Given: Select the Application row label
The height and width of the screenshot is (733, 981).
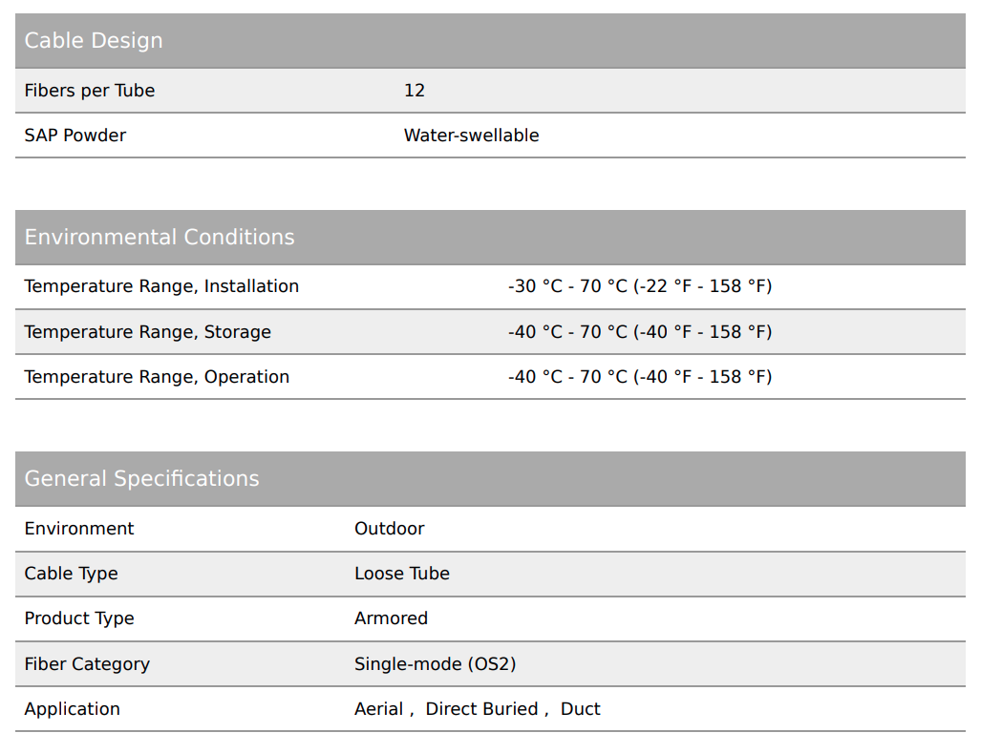Looking at the screenshot, I should pos(72,709).
